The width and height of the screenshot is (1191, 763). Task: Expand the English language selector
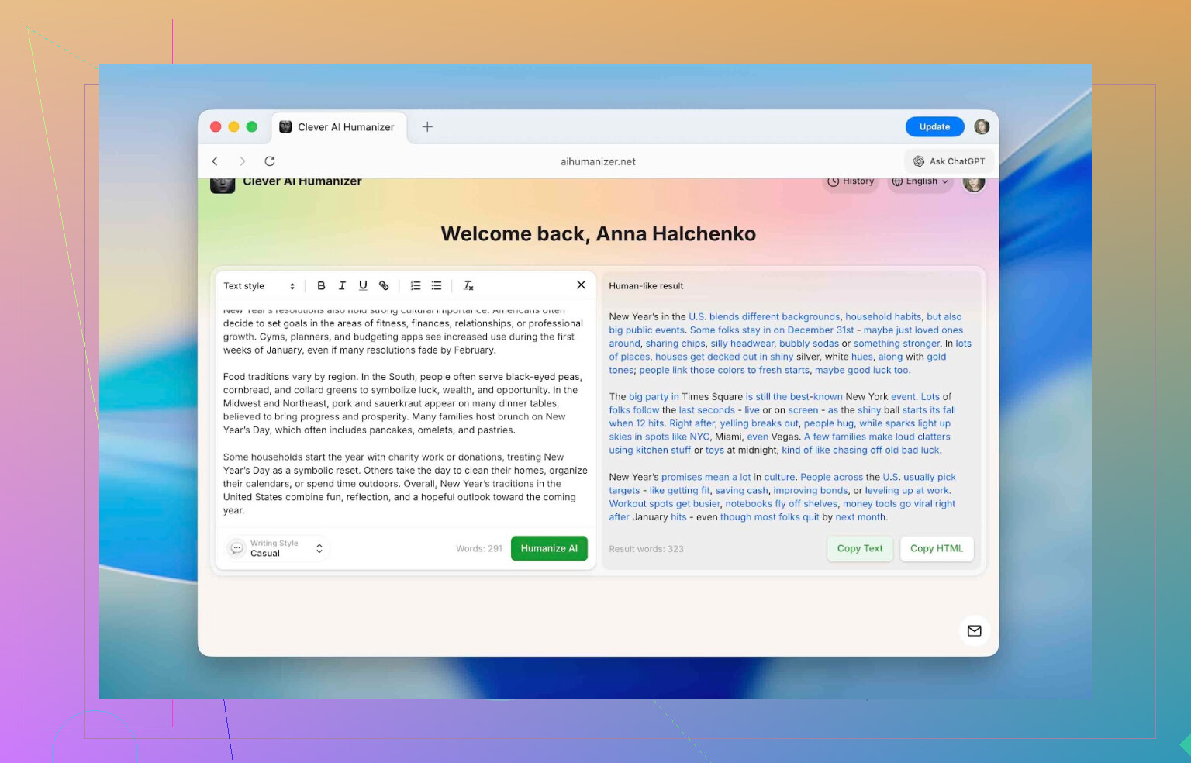click(x=920, y=181)
